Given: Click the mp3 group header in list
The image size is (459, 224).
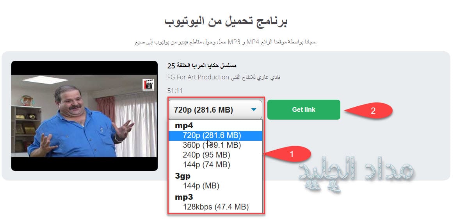Looking at the screenshot, I should coord(184,197).
